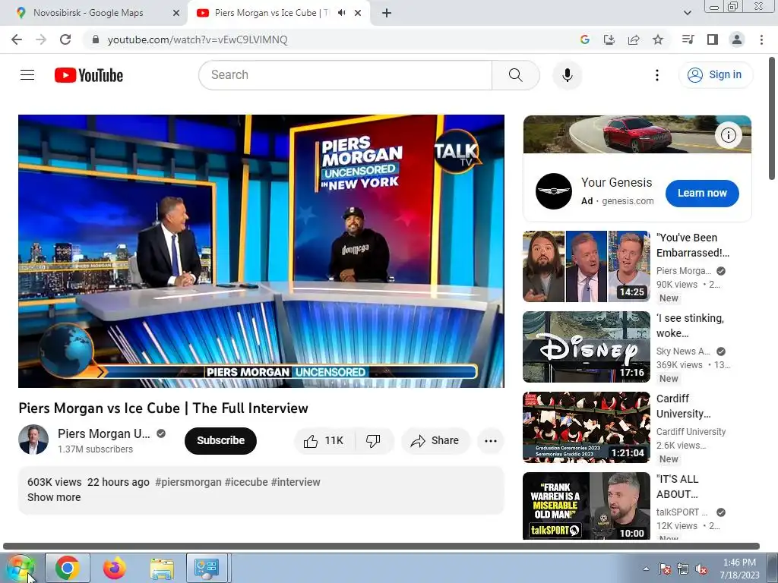Open more actions ellipsis under video

(490, 441)
